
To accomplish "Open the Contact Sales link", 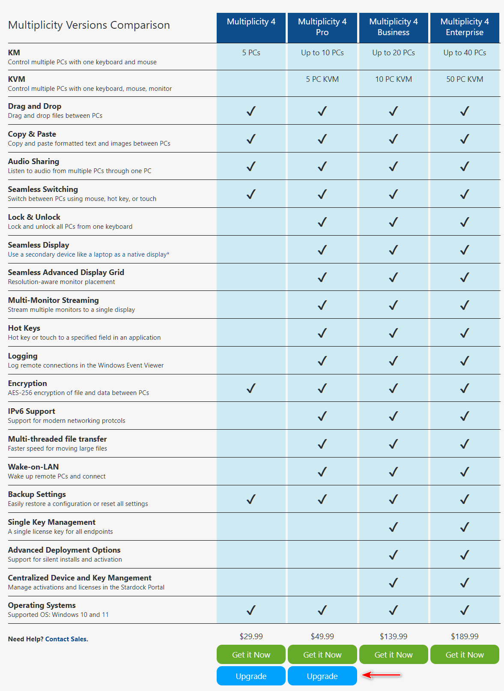I will [x=66, y=639].
